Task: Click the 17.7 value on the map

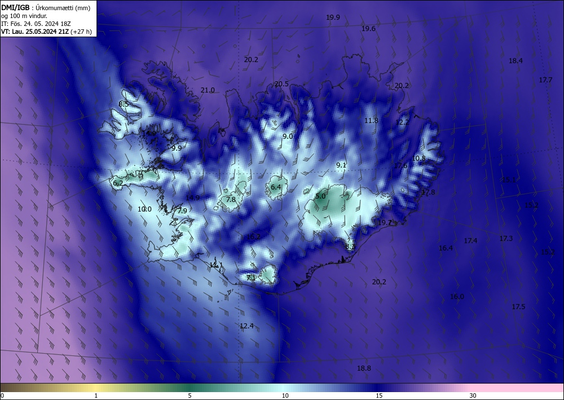Action: 545,80
